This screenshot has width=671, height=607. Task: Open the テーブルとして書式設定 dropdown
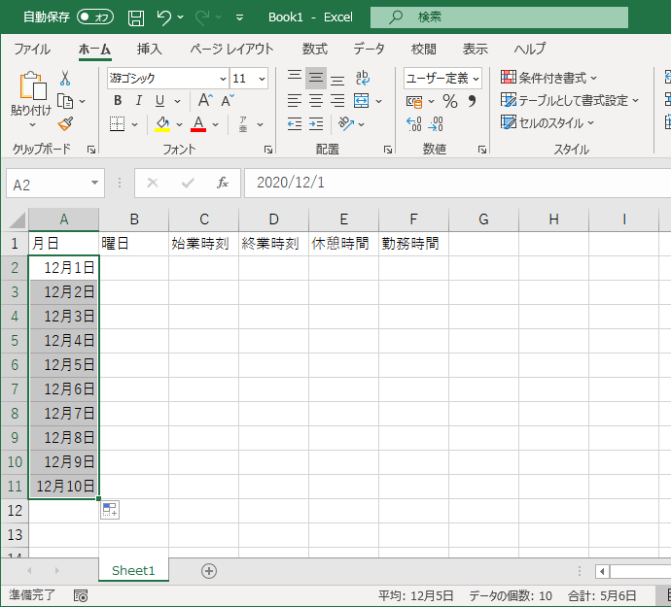coord(570,100)
